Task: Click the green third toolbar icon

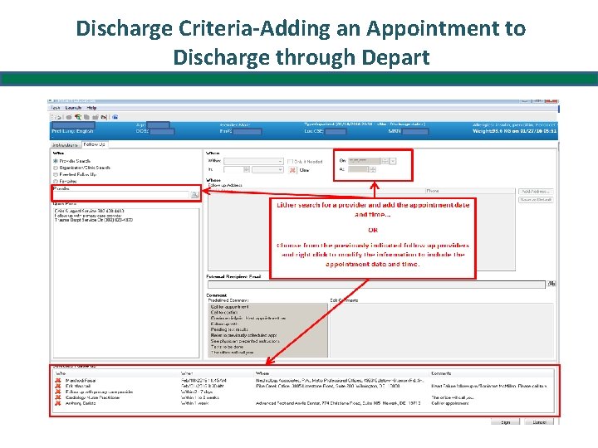Action: click(78, 117)
